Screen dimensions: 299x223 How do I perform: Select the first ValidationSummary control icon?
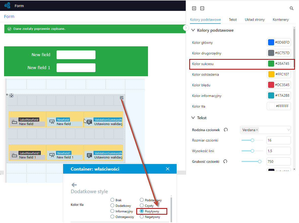click(x=89, y=122)
